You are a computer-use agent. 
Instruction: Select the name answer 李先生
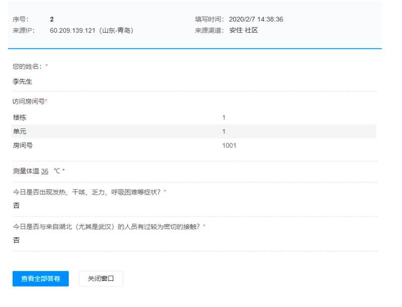pyautogui.click(x=23, y=81)
